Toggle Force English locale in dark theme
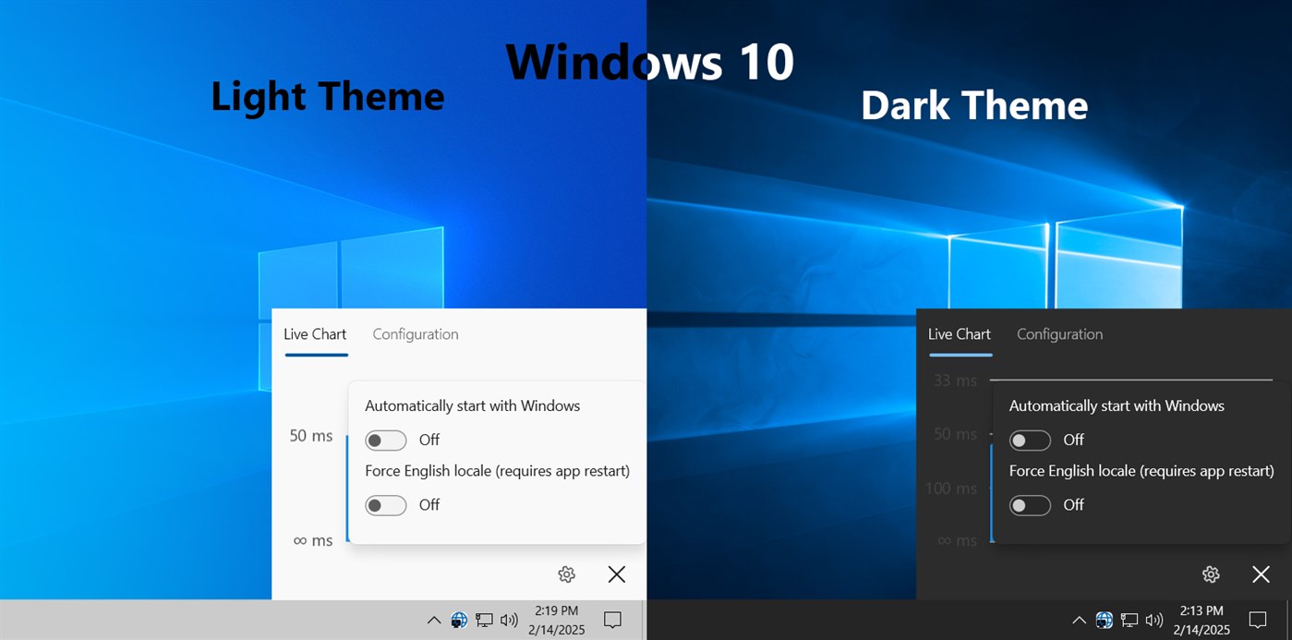 (1031, 505)
